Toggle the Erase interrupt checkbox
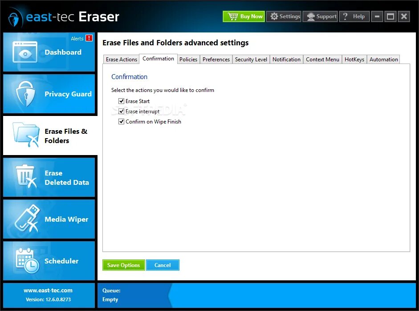 tap(121, 111)
